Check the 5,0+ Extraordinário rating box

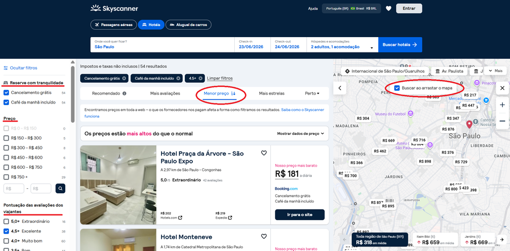[6, 221]
